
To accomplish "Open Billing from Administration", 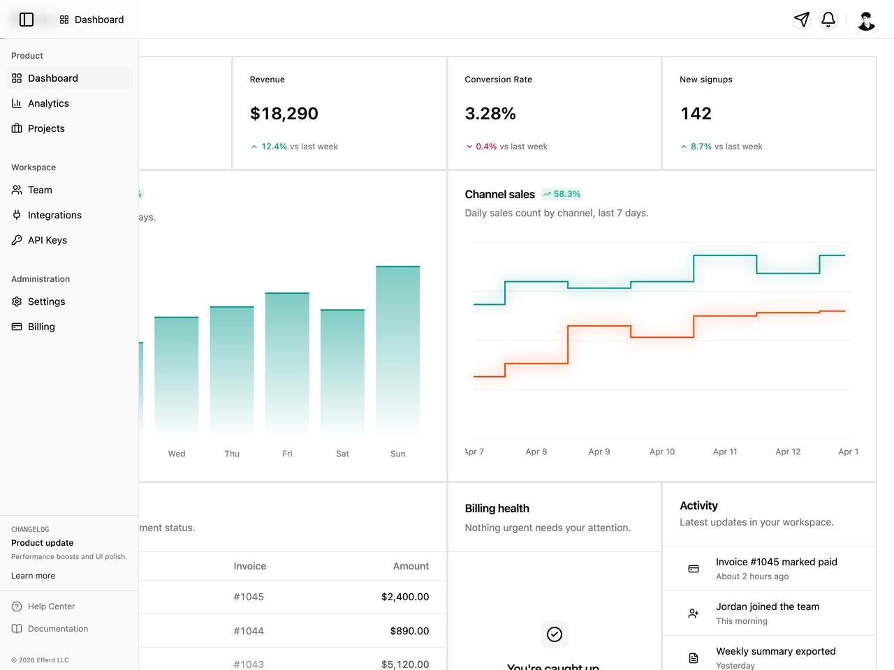I will coord(69,327).
